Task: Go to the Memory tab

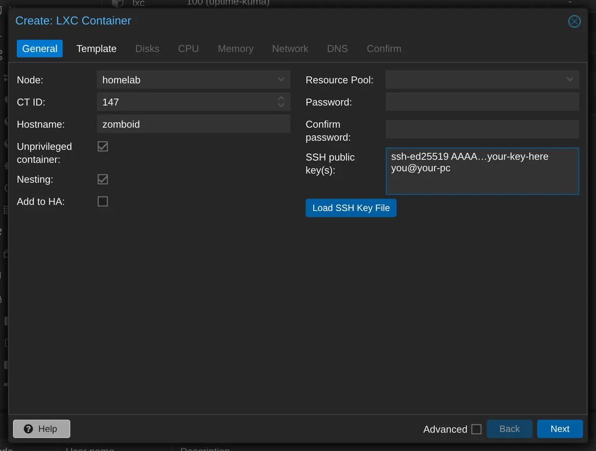Action: point(236,49)
